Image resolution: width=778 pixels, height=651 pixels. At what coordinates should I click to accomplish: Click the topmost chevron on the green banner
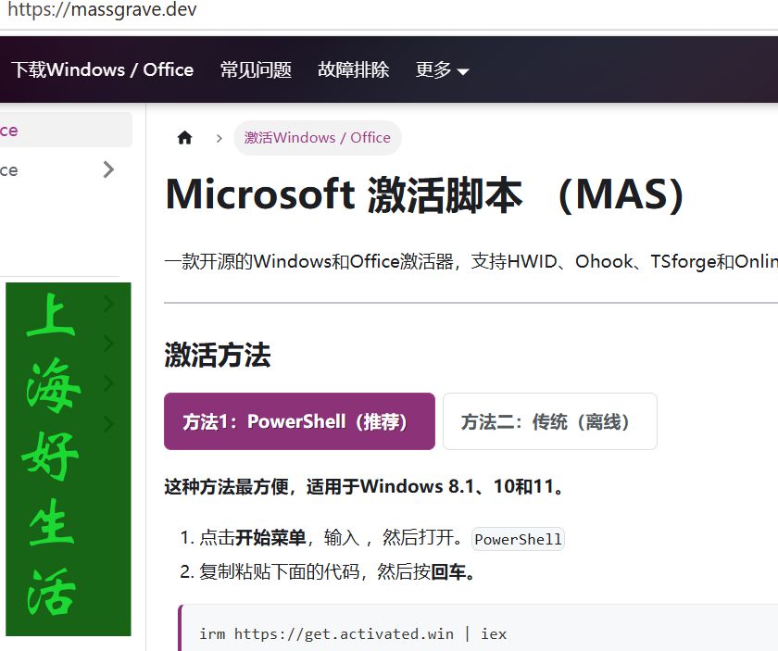pos(107,303)
